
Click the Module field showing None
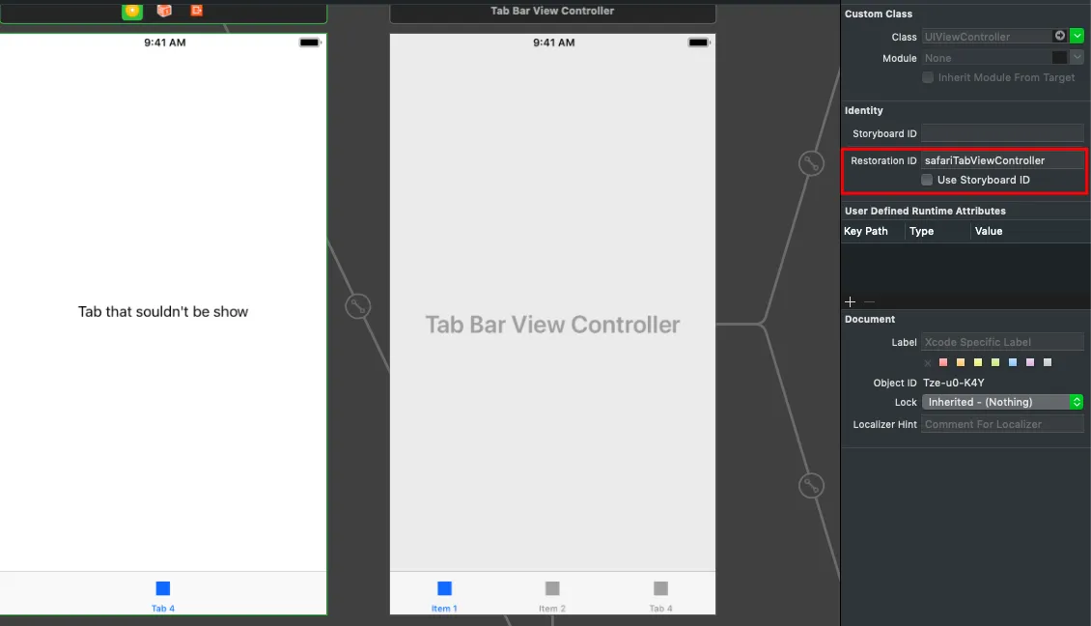[x=987, y=58]
